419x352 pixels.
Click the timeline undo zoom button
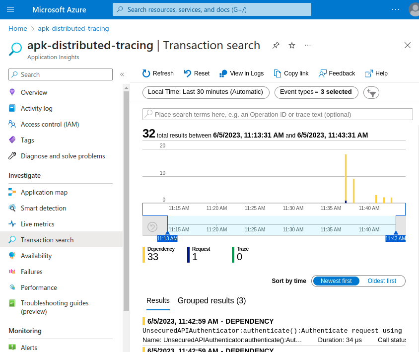[152, 227]
